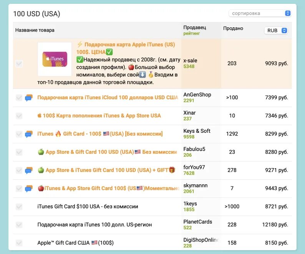
Task: Click the iTunes gift card thumbnail
Action: 55,59
